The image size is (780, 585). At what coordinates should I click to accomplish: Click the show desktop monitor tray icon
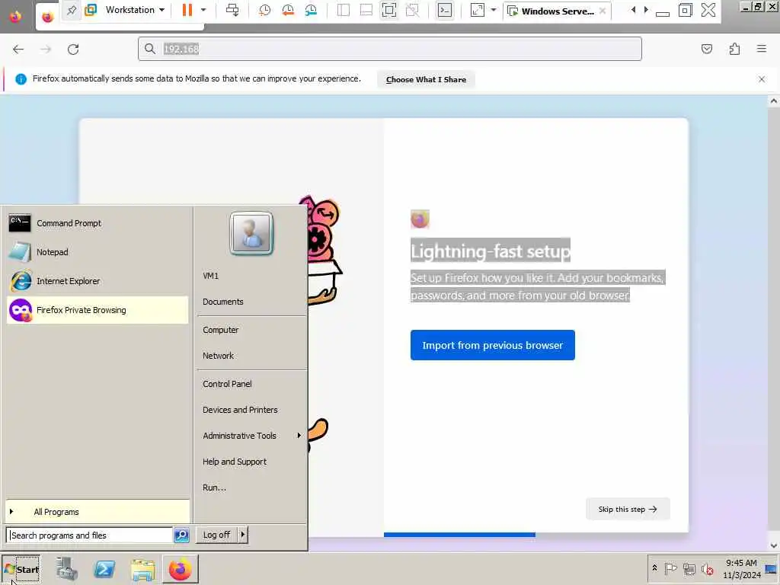click(x=772, y=568)
